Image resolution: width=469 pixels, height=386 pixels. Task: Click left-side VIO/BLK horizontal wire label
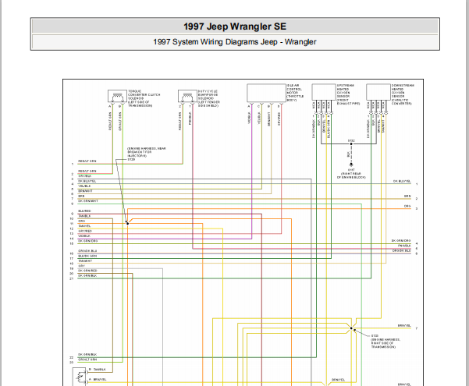click(84, 236)
